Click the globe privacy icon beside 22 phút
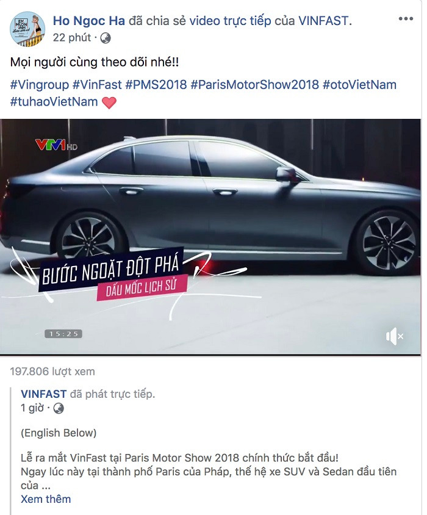Image resolution: width=427 pixels, height=515 pixels. tap(106, 38)
